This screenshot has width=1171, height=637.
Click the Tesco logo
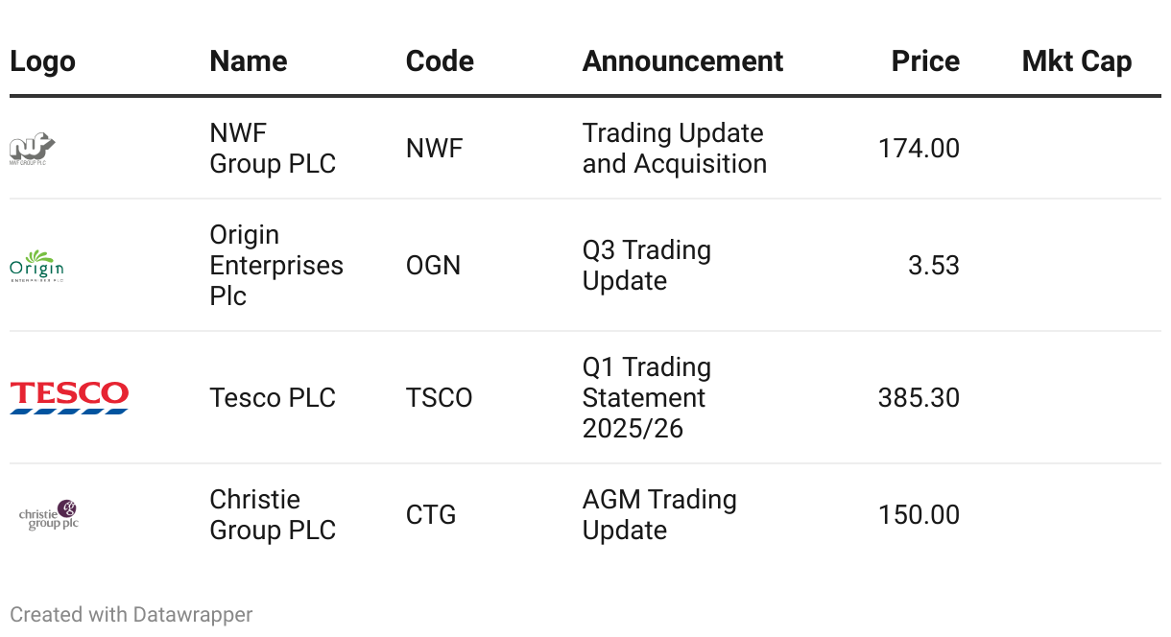(69, 397)
